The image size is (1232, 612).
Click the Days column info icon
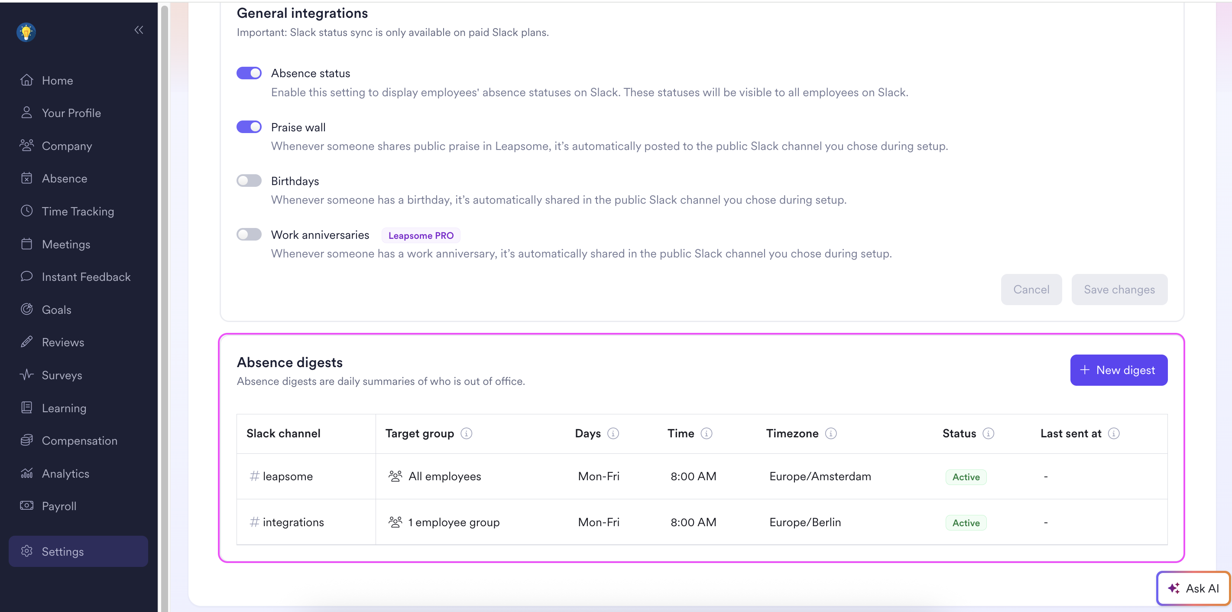[x=613, y=433]
